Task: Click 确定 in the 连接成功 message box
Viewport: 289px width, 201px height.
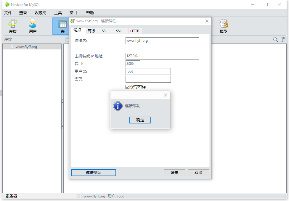Action: [140, 120]
